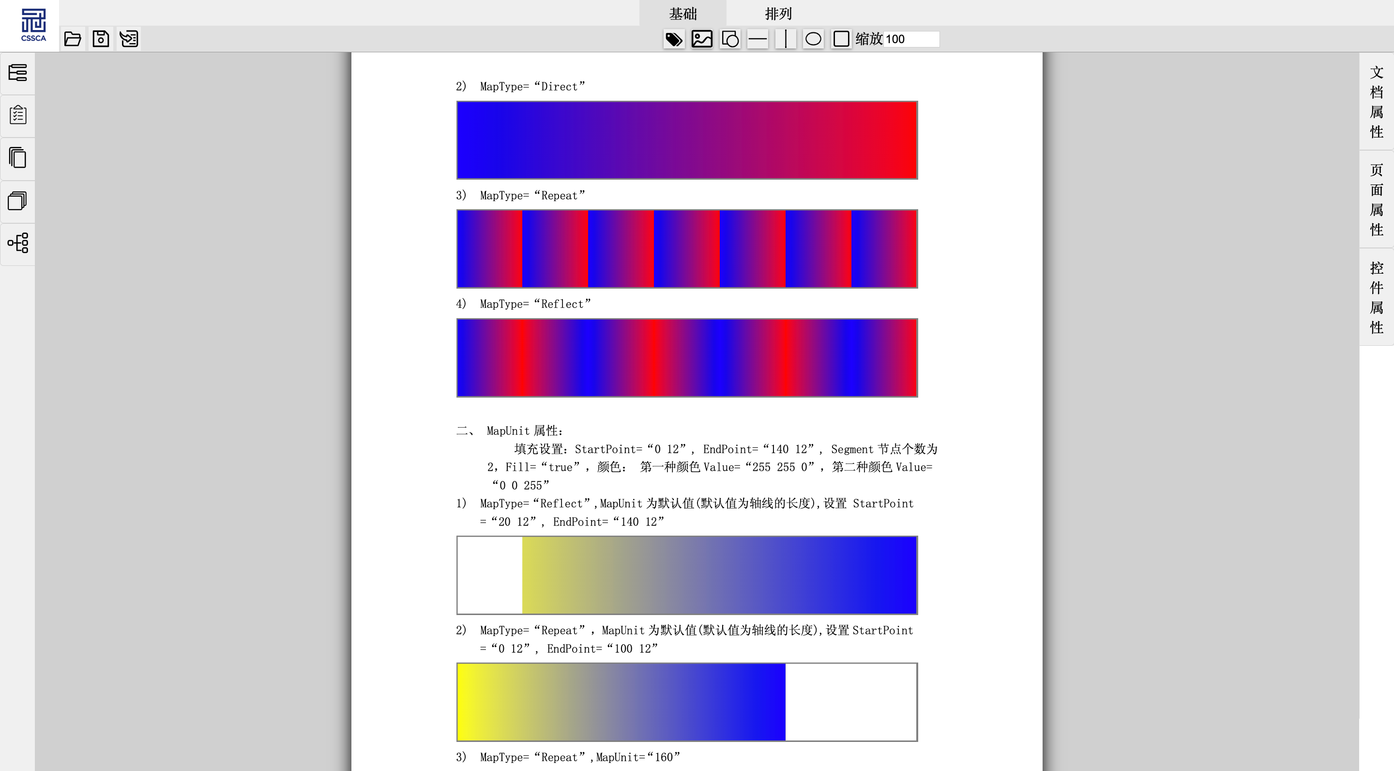Image resolution: width=1394 pixels, height=771 pixels.
Task: Open the clipboard checklist sidebar panel
Action: (x=18, y=115)
